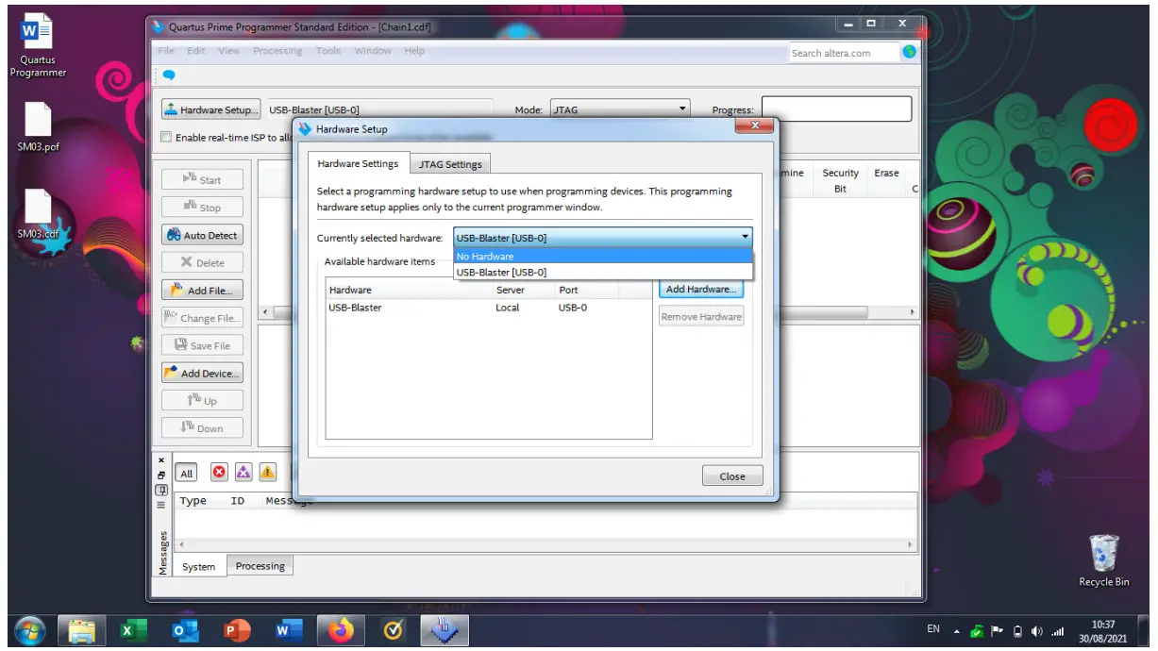Click Change File button
The image size is (1158, 651).
coord(202,318)
